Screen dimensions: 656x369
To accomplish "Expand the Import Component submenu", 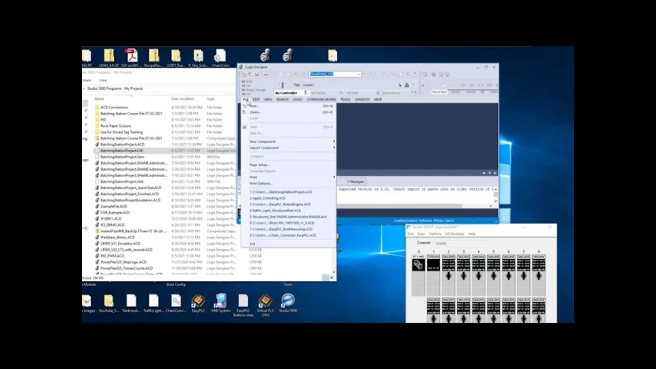I will pyautogui.click(x=288, y=148).
